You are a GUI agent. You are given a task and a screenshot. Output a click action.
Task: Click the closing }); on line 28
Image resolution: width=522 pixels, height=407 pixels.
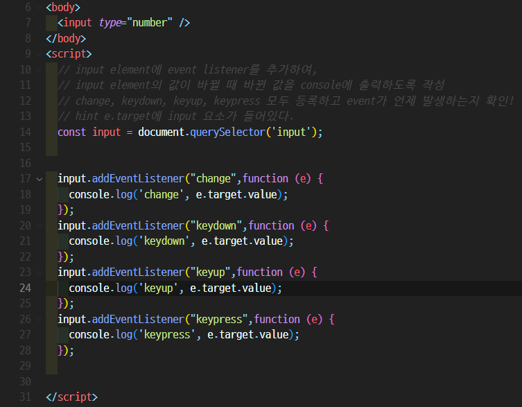point(66,350)
